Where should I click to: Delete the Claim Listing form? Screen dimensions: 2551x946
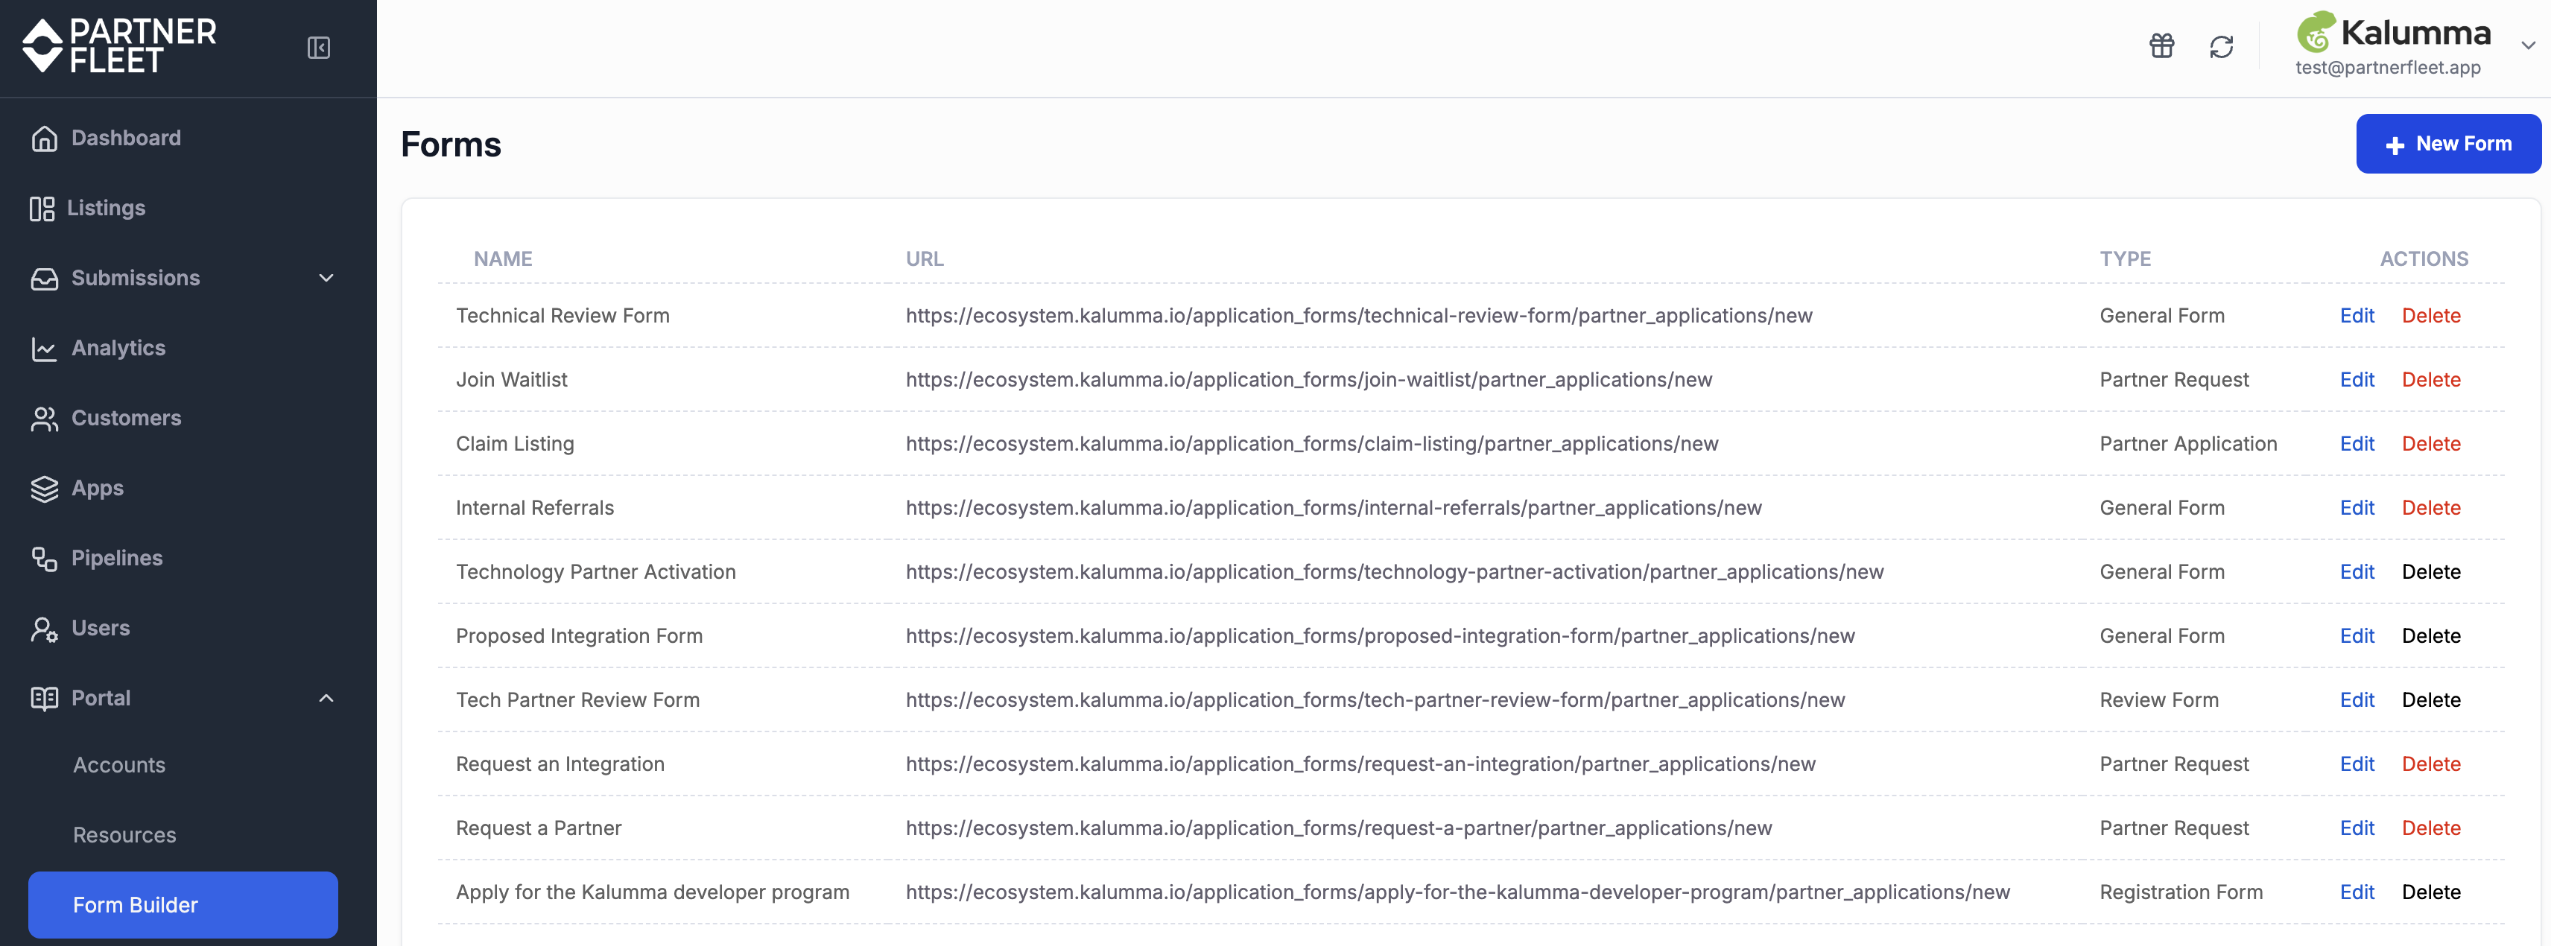point(2431,444)
